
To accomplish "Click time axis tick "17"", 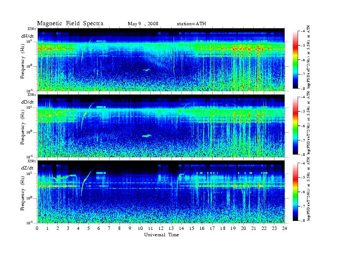I will [x=212, y=228].
